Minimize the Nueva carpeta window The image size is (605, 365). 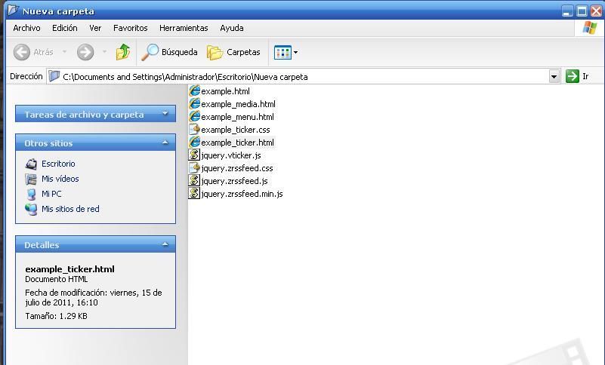pos(567,11)
